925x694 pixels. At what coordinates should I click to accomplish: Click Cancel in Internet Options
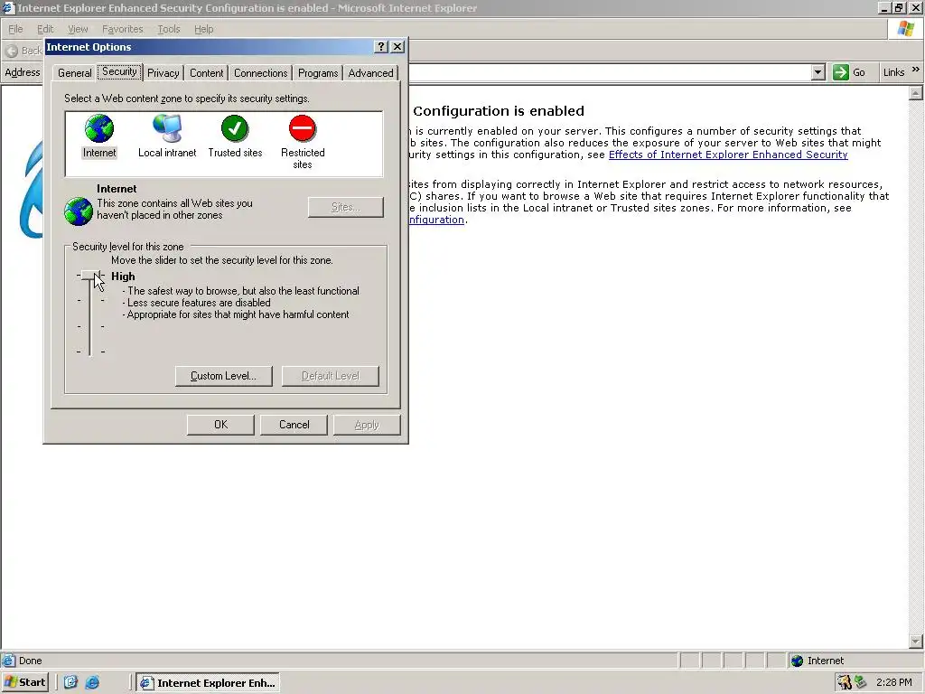coord(294,425)
